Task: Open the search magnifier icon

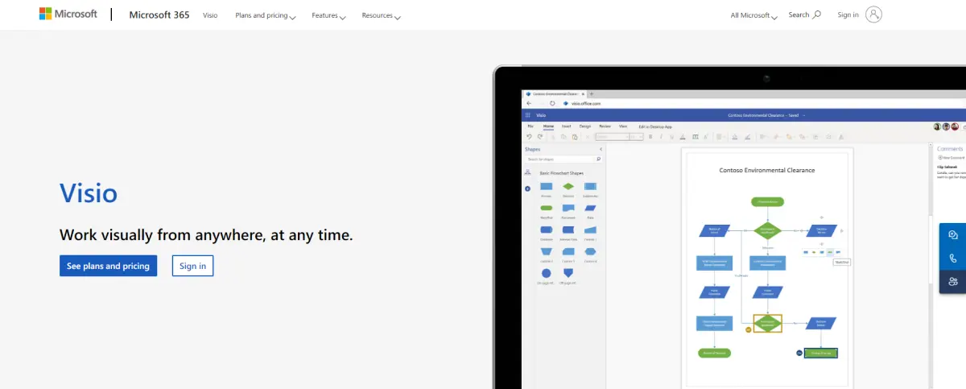Action: pos(817,14)
